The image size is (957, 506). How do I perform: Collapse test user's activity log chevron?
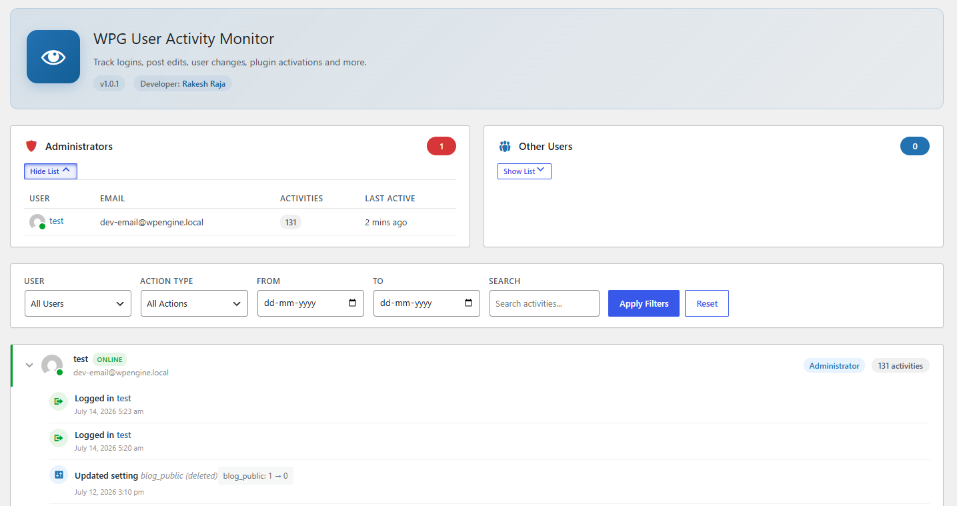click(x=29, y=365)
